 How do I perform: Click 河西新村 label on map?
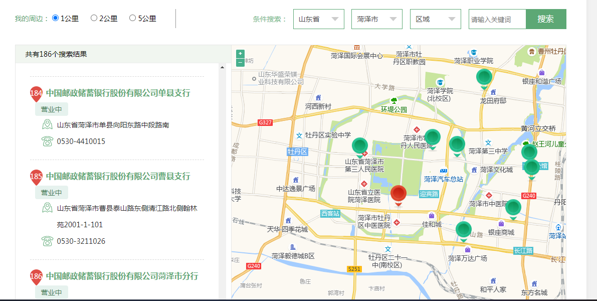tap(318, 107)
